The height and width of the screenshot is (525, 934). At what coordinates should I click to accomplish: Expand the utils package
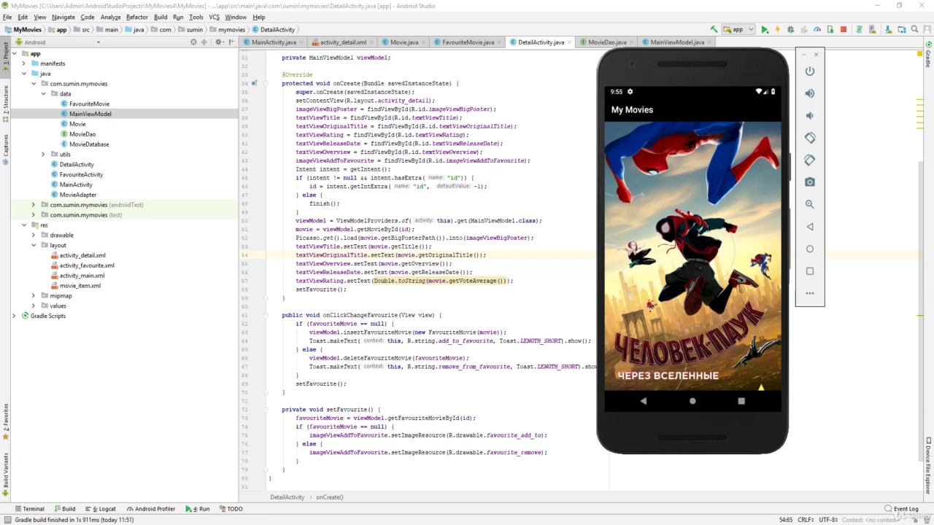pyautogui.click(x=43, y=155)
